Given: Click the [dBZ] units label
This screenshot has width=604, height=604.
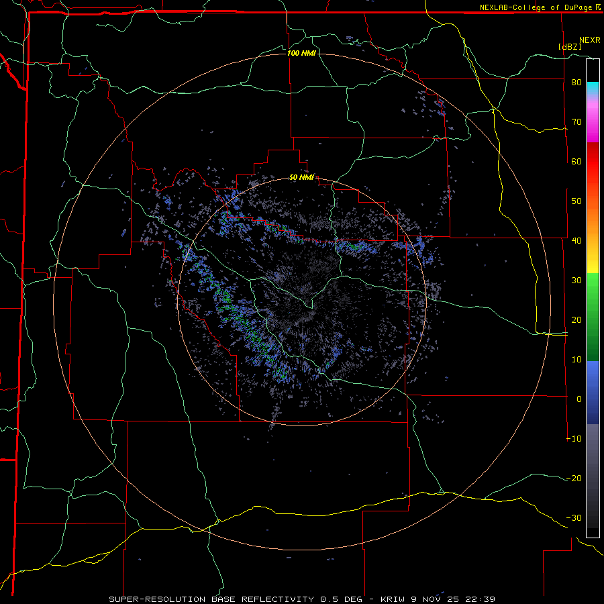Looking at the screenshot, I should 570,46.
